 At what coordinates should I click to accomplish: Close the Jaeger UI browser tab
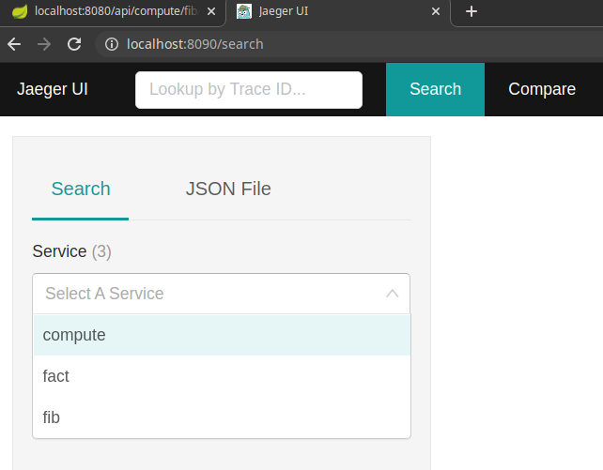click(x=435, y=12)
